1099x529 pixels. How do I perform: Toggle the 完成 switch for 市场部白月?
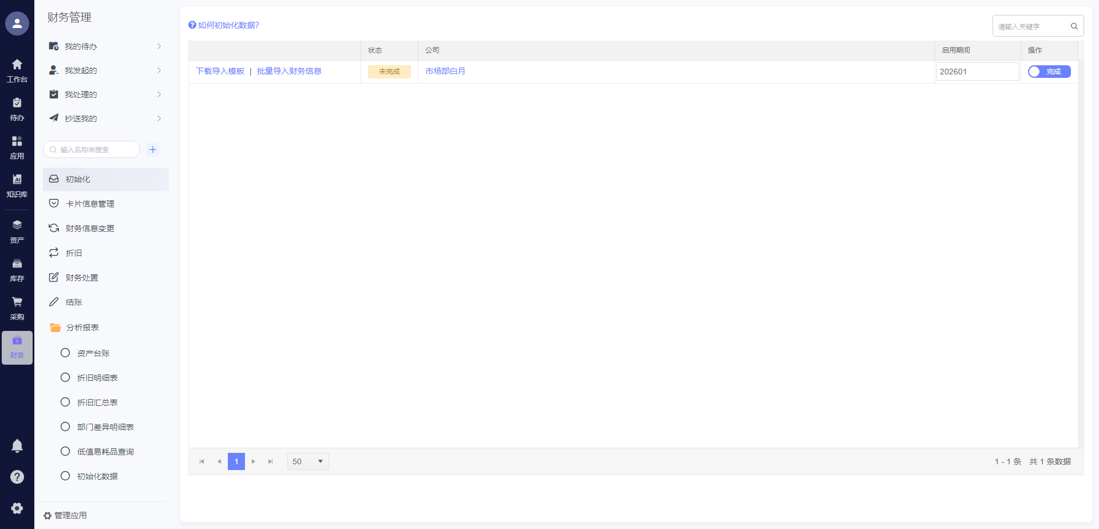coord(1049,72)
